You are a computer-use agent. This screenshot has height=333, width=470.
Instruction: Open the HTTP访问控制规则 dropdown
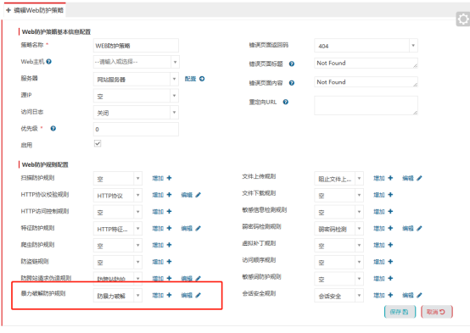(x=118, y=213)
